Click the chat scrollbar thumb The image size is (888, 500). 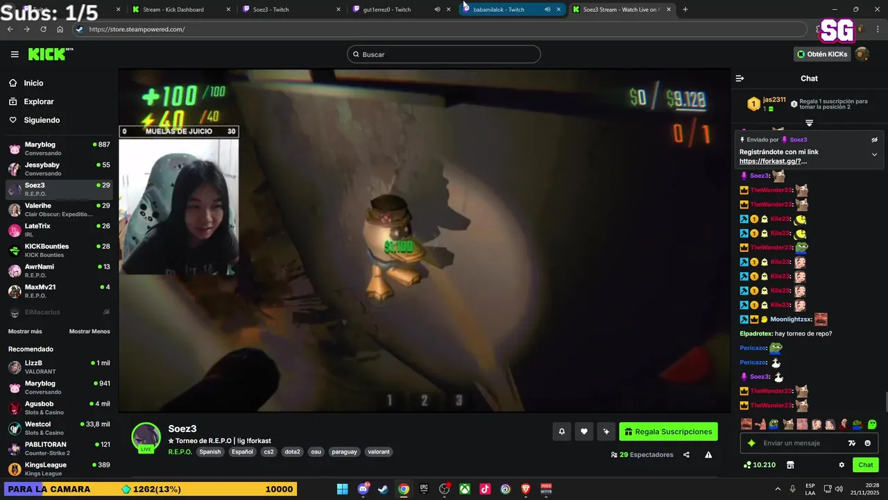(885, 402)
